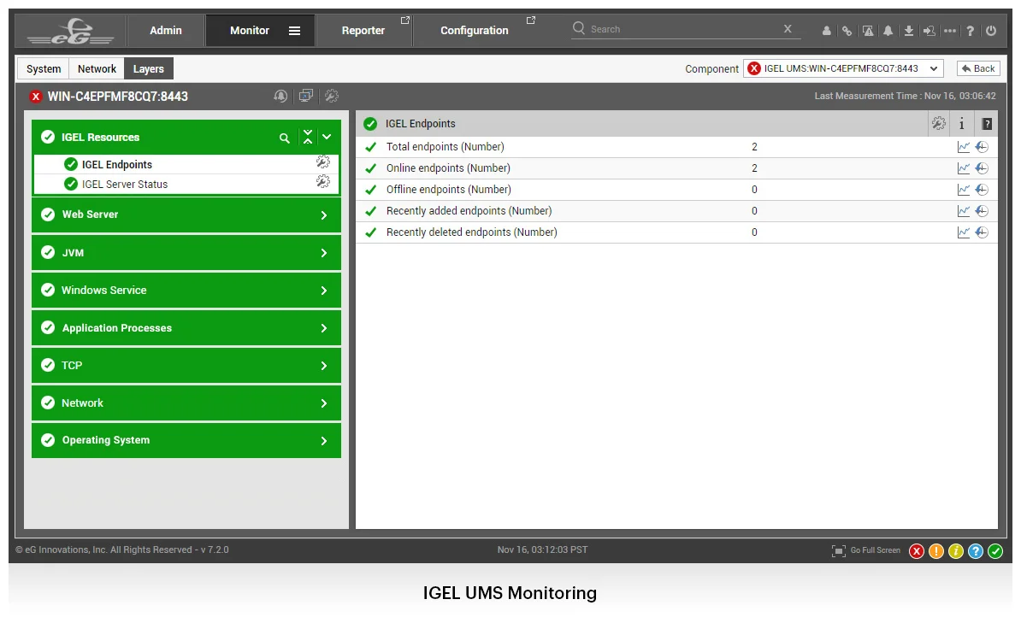Click the download icon in top bar
The height and width of the screenshot is (623, 1021).
[x=908, y=31]
